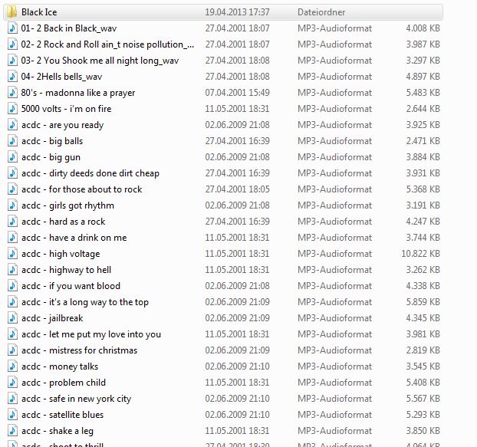Screen dimensions: 477x447
Task: Click the 2.644 KB size value
Action: pos(423,109)
